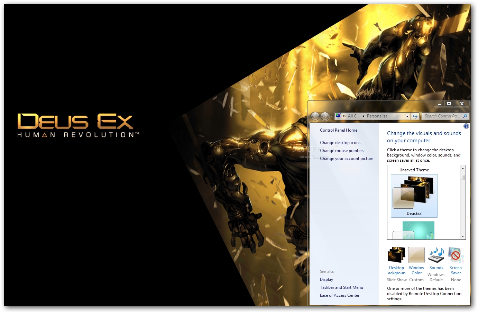The width and height of the screenshot is (478, 313).
Task: Maximize the Personalization window
Action: pos(449,104)
